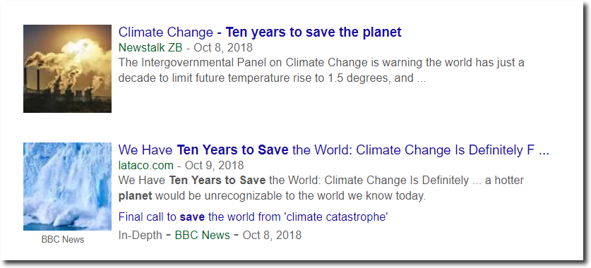Open the smokestack pollution thumbnail image
Screen dimensions: 591x268
click(68, 68)
